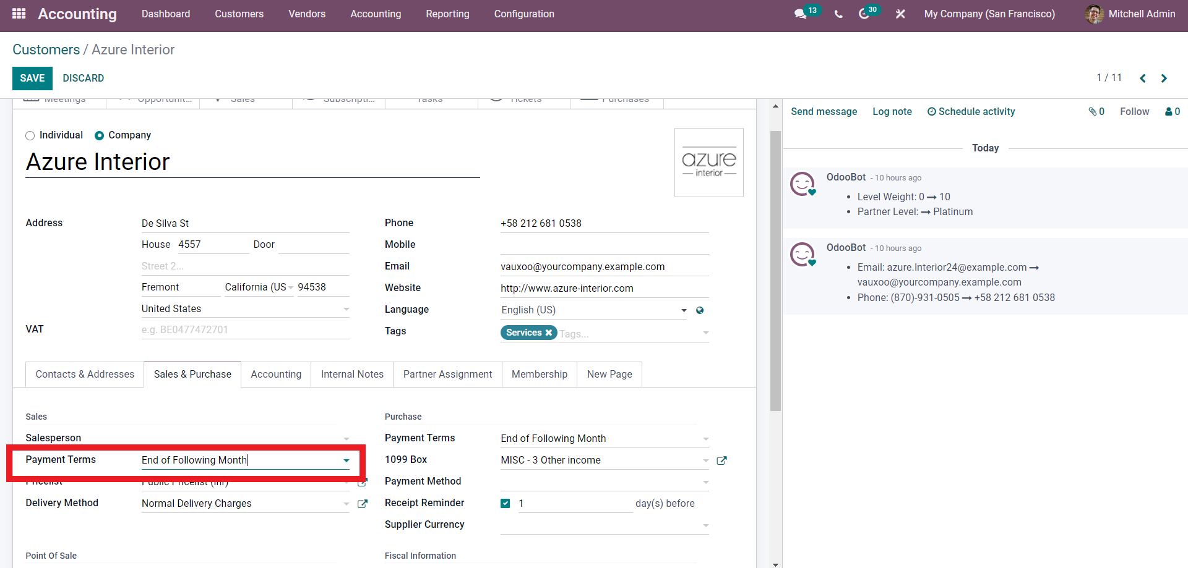
Task: Click Send message
Action: (x=824, y=112)
